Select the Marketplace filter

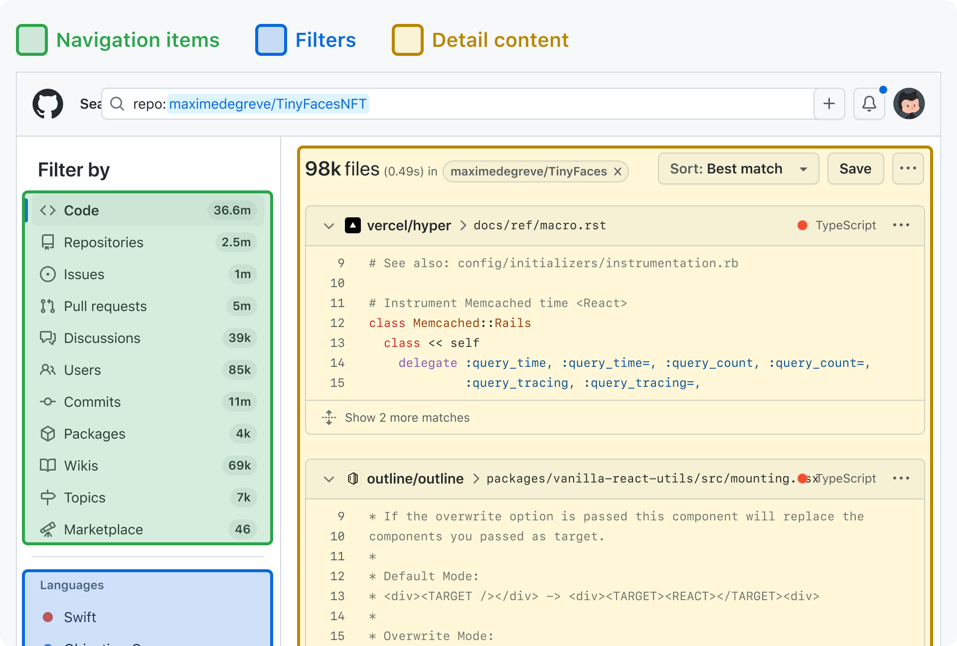tap(148, 529)
